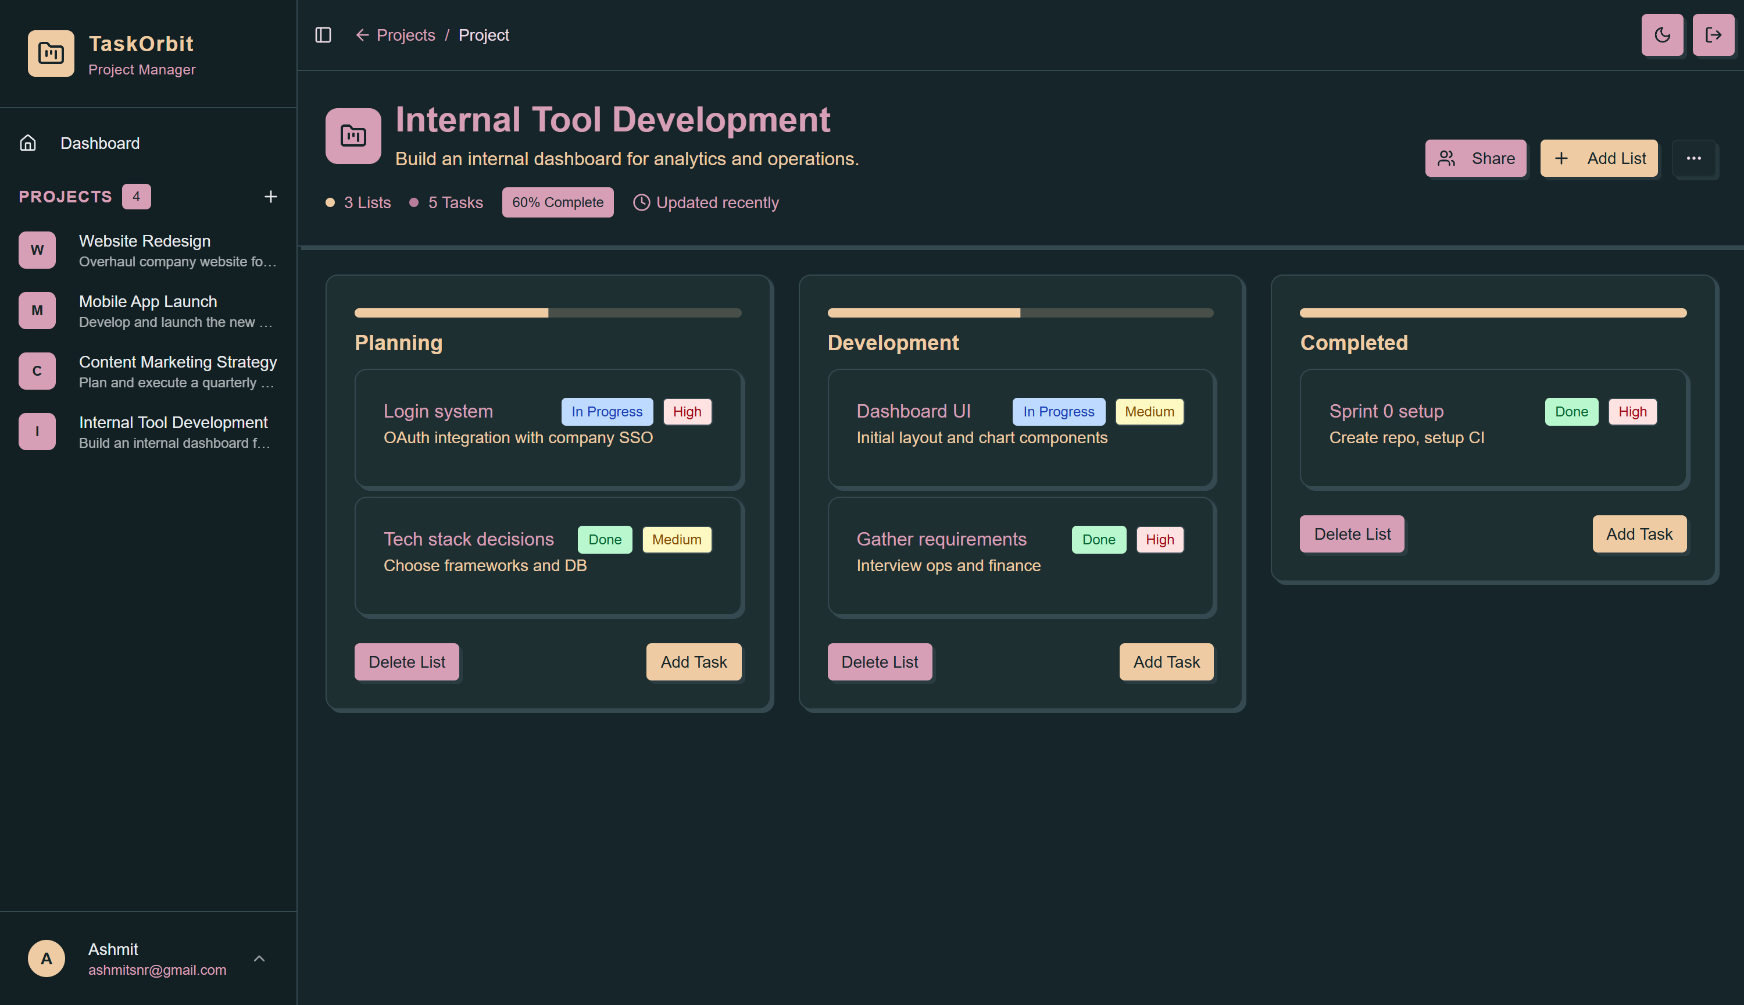
Task: Click the project folder icon by title
Action: (353, 136)
